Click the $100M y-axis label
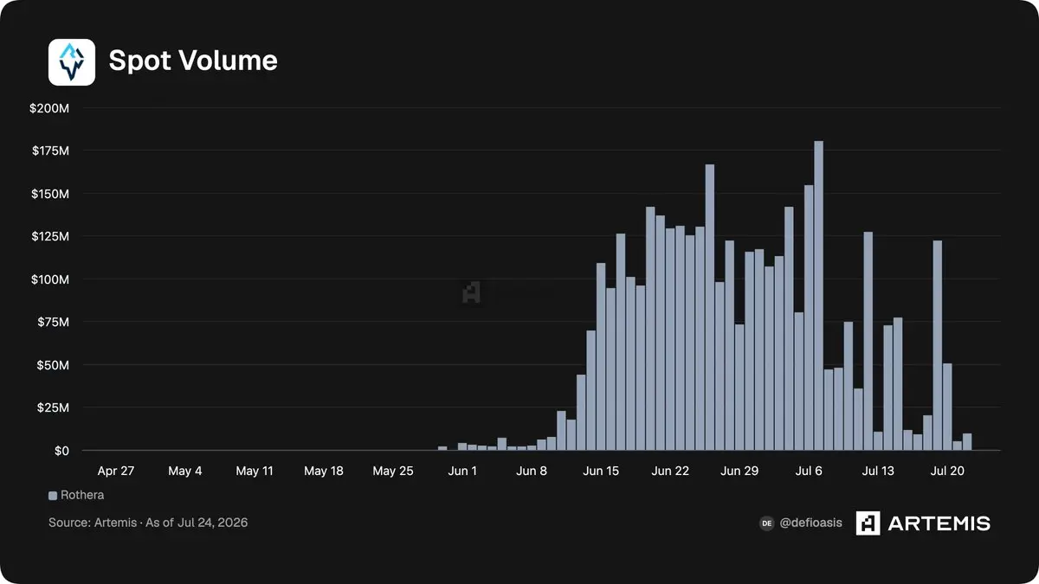The image size is (1039, 584). 51,279
